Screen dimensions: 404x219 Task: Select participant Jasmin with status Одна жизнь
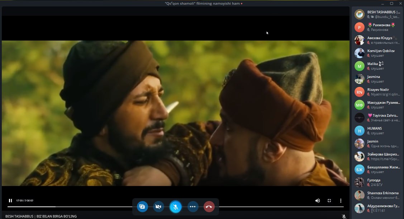point(377,143)
